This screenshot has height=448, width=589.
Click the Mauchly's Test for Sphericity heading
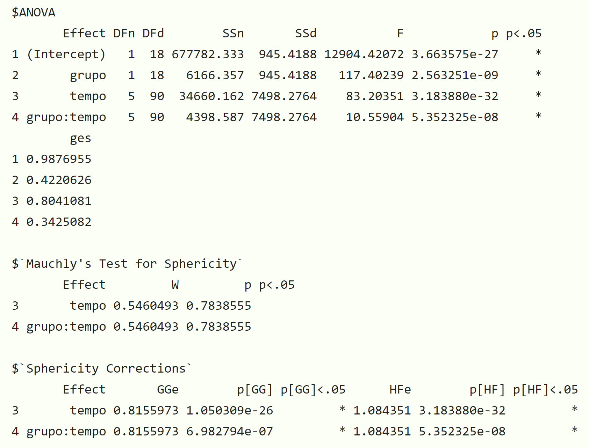point(127,264)
